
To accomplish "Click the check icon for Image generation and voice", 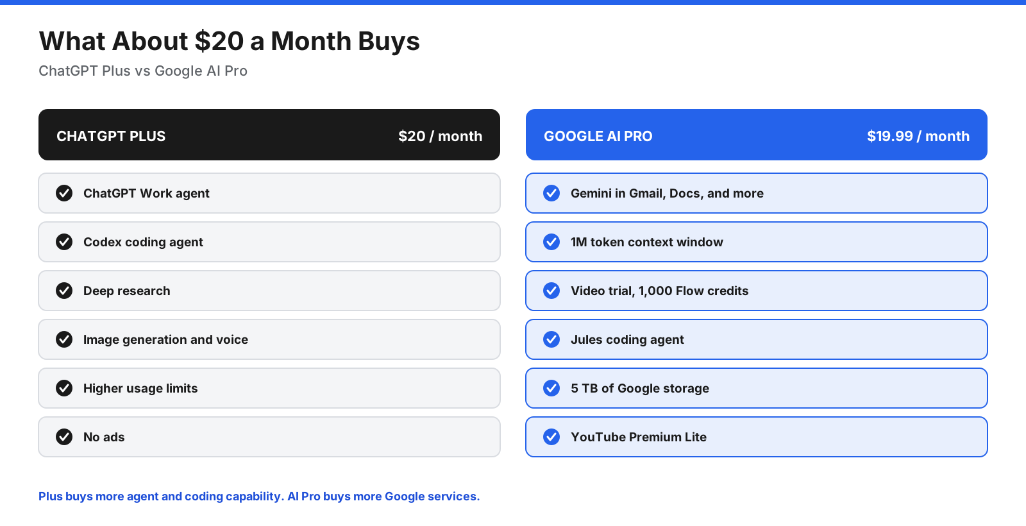I will click(x=64, y=339).
